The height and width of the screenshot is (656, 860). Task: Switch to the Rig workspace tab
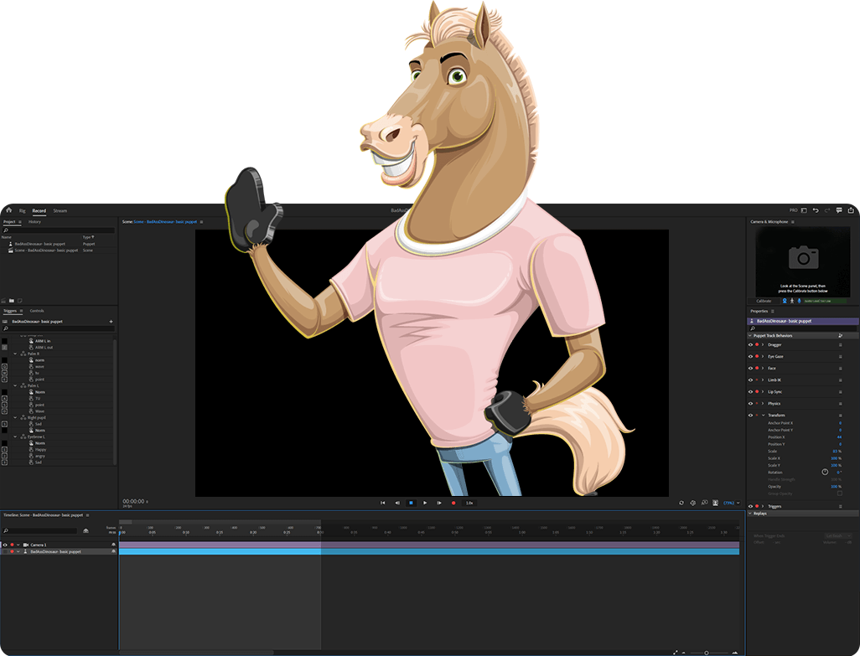pos(23,210)
